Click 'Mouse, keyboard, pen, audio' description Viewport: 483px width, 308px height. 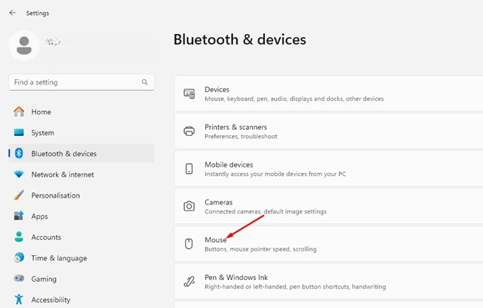tap(294, 99)
